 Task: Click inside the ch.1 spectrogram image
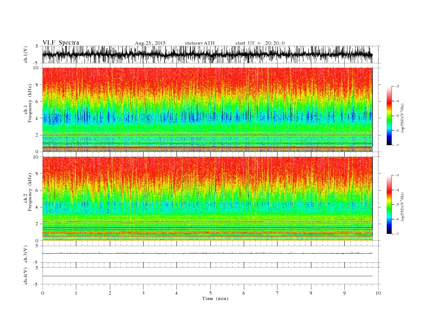click(x=207, y=110)
